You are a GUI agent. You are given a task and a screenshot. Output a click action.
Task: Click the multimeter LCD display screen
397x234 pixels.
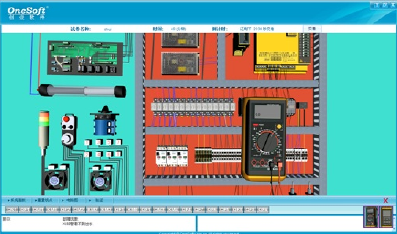[x=268, y=112]
